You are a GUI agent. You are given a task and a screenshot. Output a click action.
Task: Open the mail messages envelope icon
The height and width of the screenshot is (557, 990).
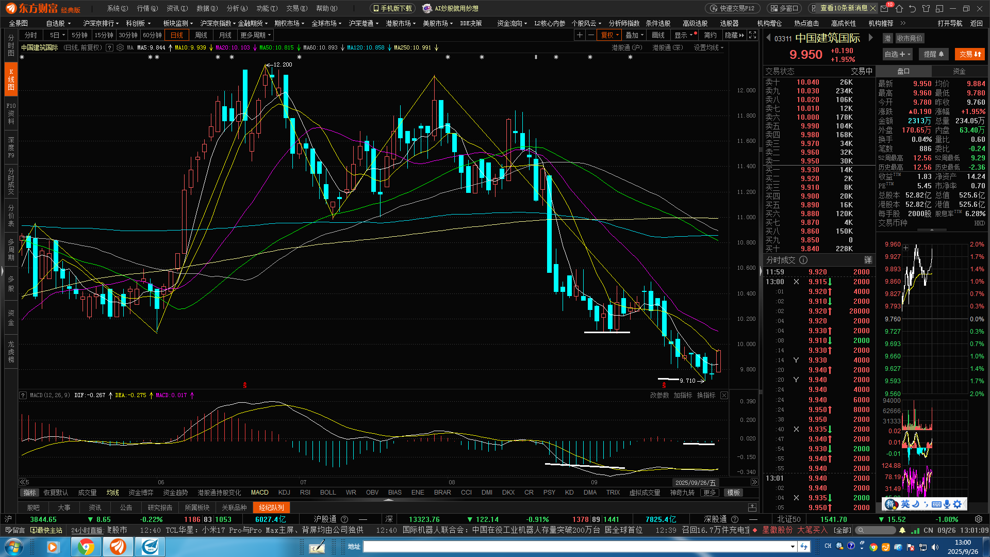tap(885, 8)
